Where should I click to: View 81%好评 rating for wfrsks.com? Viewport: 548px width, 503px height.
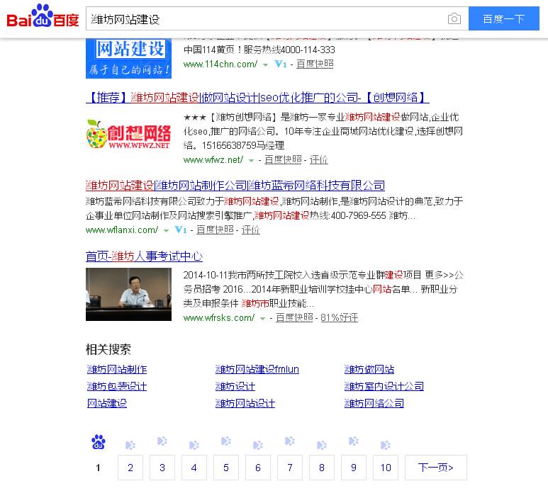[339, 318]
